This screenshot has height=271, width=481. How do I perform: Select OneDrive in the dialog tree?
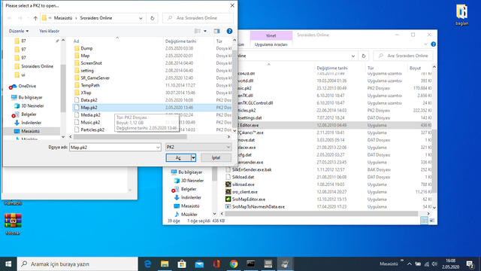click(x=27, y=86)
